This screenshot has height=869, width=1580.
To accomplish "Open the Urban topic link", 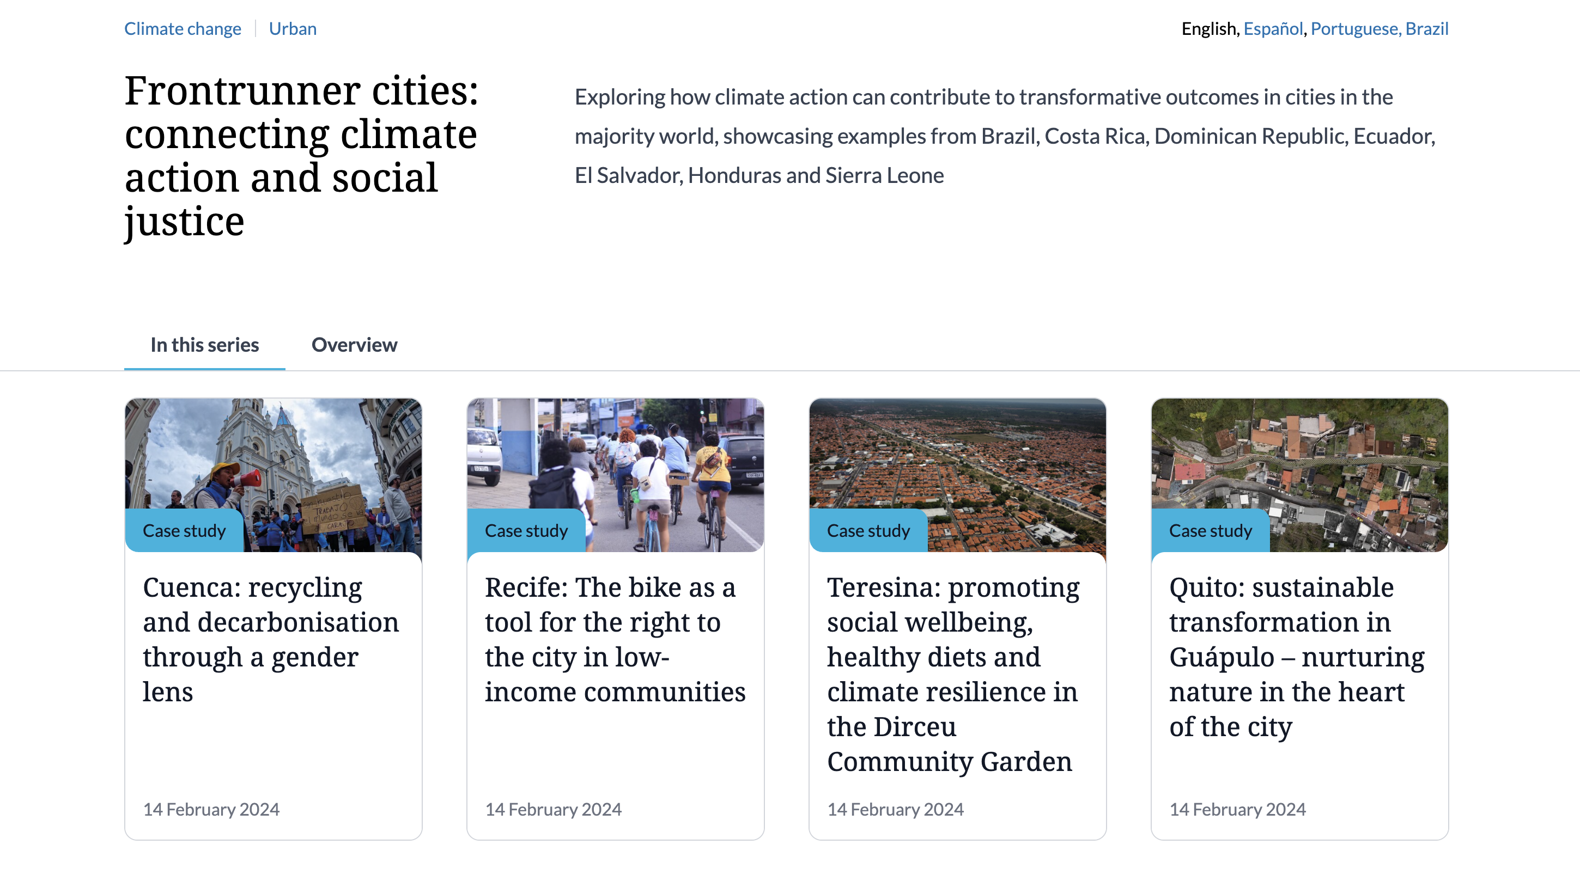I will 293,29.
